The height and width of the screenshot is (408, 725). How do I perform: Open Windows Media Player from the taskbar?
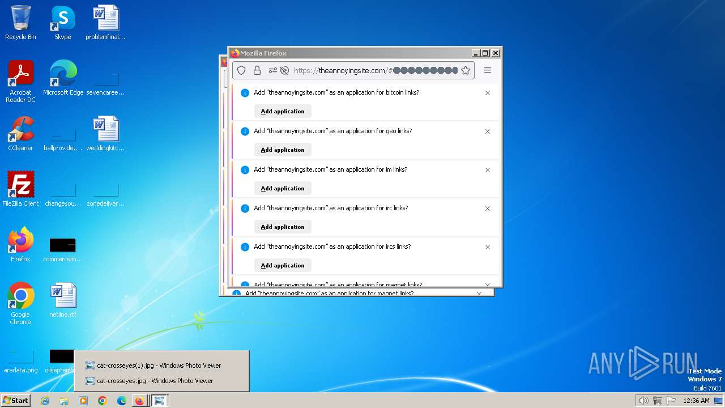(83, 401)
